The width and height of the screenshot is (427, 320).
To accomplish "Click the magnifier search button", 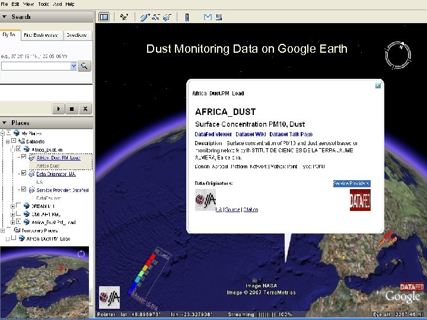I will [x=84, y=66].
